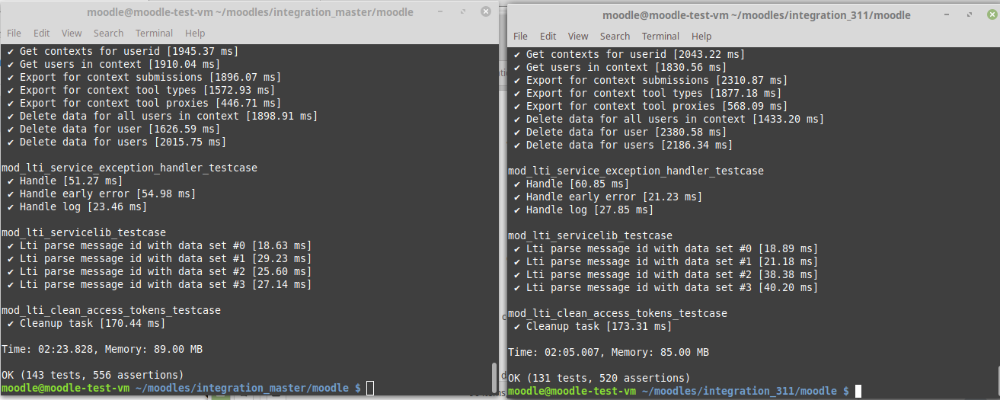The image size is (1000, 400).
Task: Click 'Delete data for users [2186.34 ms]' line
Action: pyautogui.click(x=622, y=145)
